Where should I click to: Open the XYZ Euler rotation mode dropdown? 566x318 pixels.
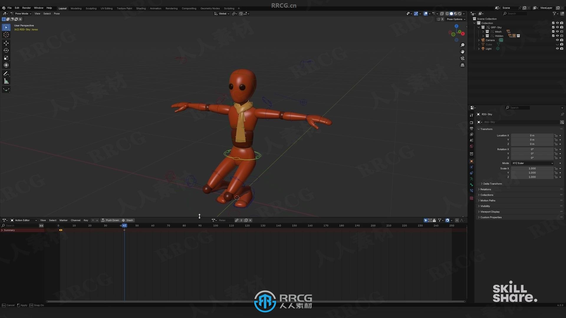click(532, 163)
